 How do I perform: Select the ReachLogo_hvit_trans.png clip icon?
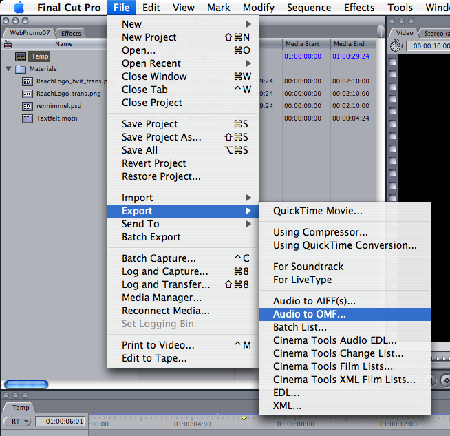click(28, 81)
